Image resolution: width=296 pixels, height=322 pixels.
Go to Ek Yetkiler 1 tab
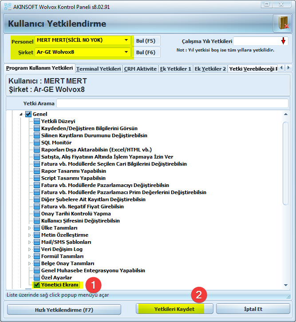(x=175, y=69)
